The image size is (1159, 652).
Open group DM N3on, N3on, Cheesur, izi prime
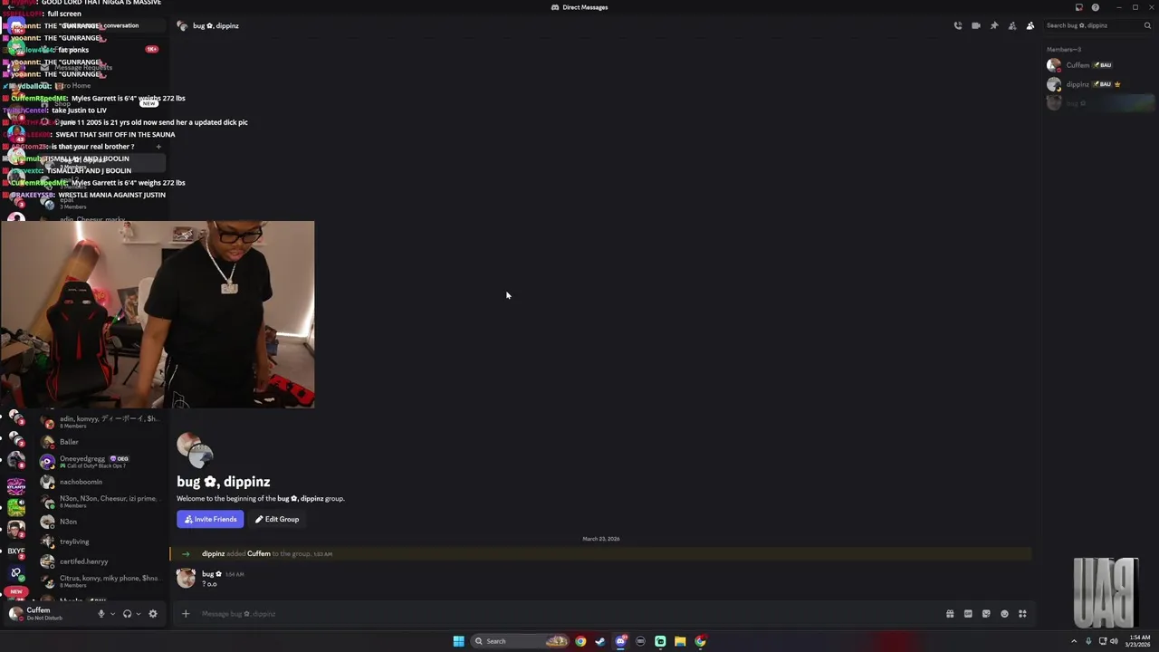tap(100, 502)
